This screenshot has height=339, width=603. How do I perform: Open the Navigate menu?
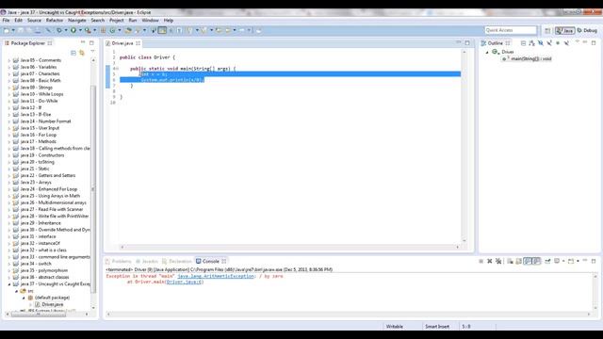pos(77,21)
